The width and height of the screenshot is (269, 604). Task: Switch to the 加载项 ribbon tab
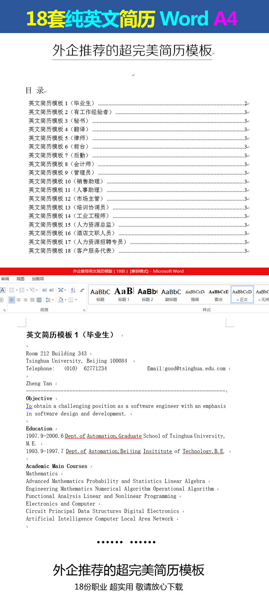(38, 279)
